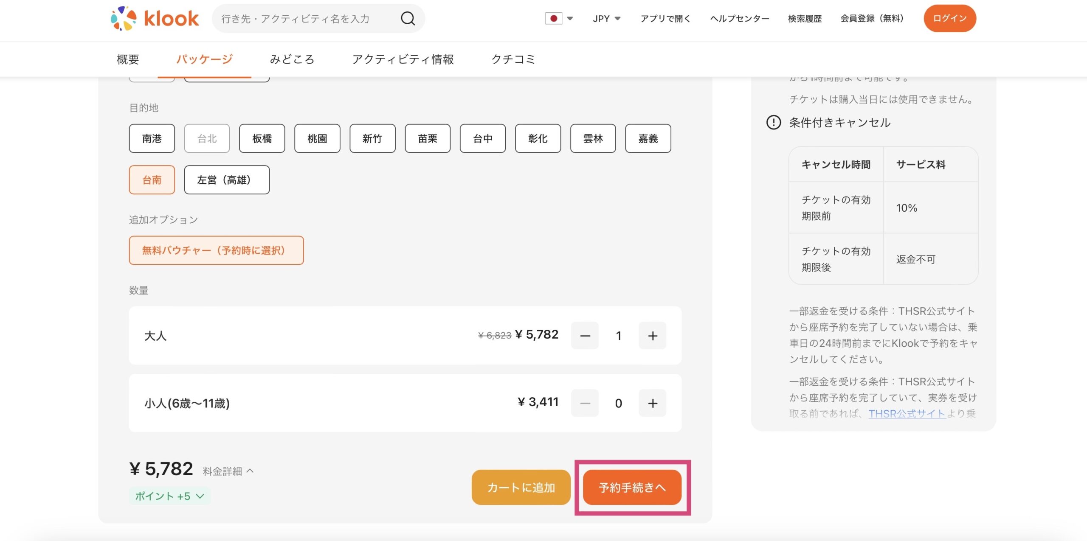Click the total price ¥ 5,782 at the bottom
The height and width of the screenshot is (541, 1087).
(x=161, y=469)
